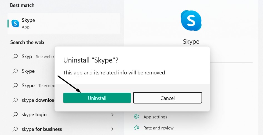This screenshot has width=263, height=135.
Task: Click the small Skype icon under Best match
Action: 15,23
